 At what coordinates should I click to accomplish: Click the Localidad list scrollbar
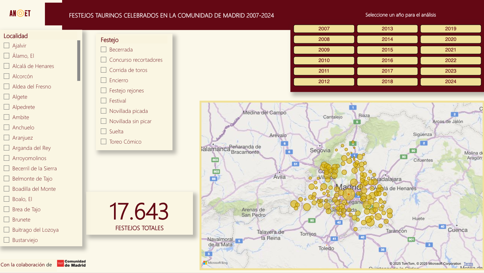coord(79,60)
